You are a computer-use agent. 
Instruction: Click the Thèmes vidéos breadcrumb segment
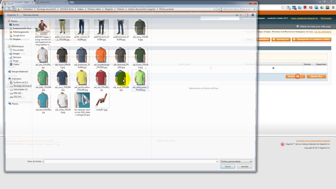[x=94, y=9]
